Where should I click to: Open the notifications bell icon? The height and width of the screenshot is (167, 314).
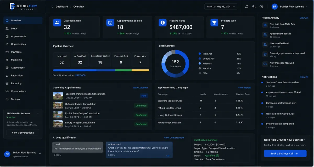pyautogui.click(x=247, y=7)
